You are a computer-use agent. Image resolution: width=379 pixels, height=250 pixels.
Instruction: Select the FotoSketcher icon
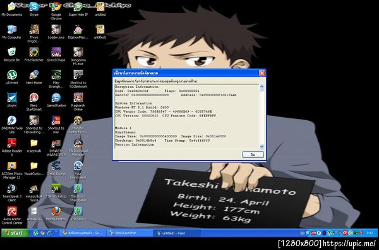34,55
